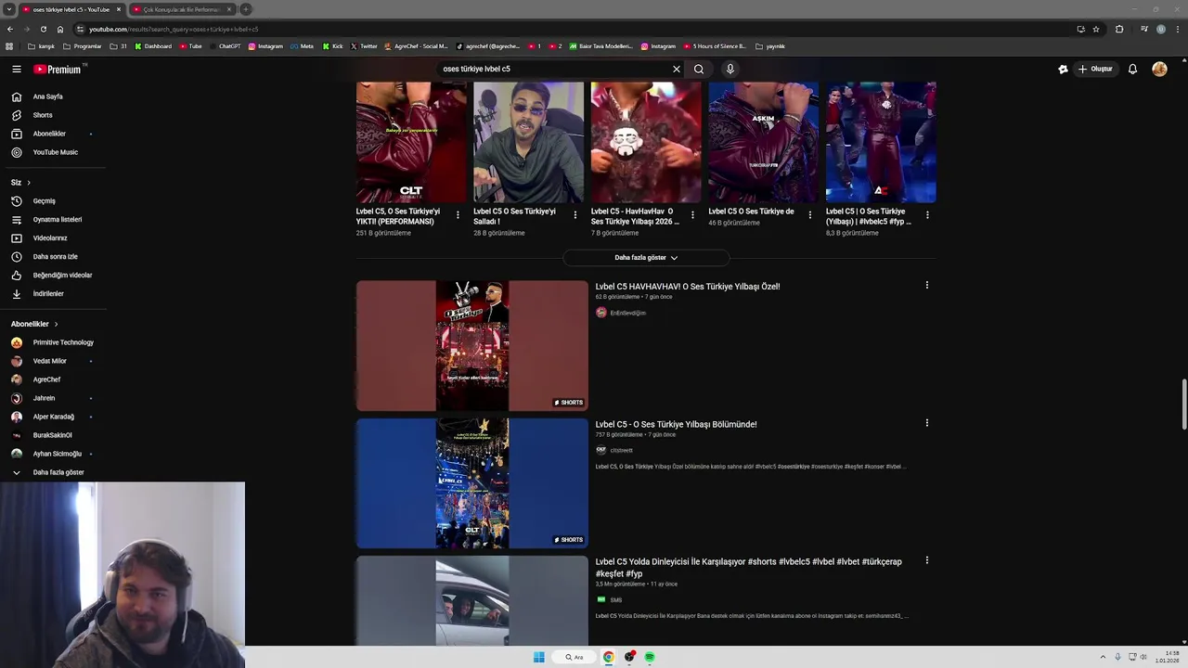Viewport: 1188px width, 668px height.
Task: Open the ChatGPT bookmark
Action: pos(226,46)
